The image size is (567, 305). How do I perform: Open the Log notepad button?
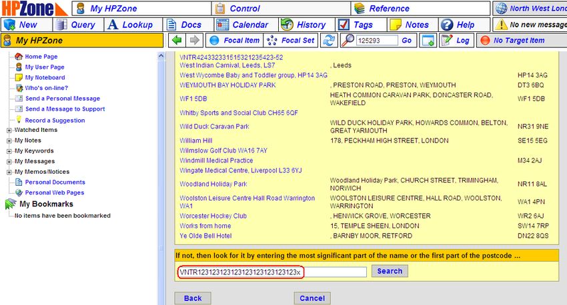[456, 41]
